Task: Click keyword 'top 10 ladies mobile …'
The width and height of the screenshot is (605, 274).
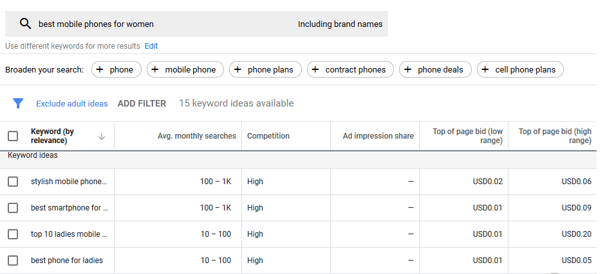Action: click(x=69, y=234)
